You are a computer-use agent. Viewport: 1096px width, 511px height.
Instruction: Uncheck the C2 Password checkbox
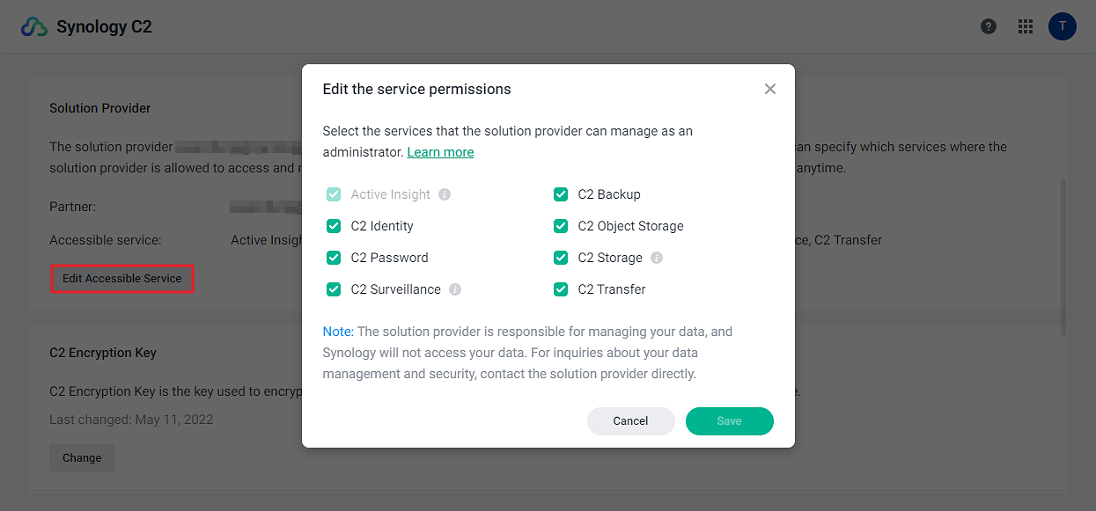pyautogui.click(x=334, y=258)
